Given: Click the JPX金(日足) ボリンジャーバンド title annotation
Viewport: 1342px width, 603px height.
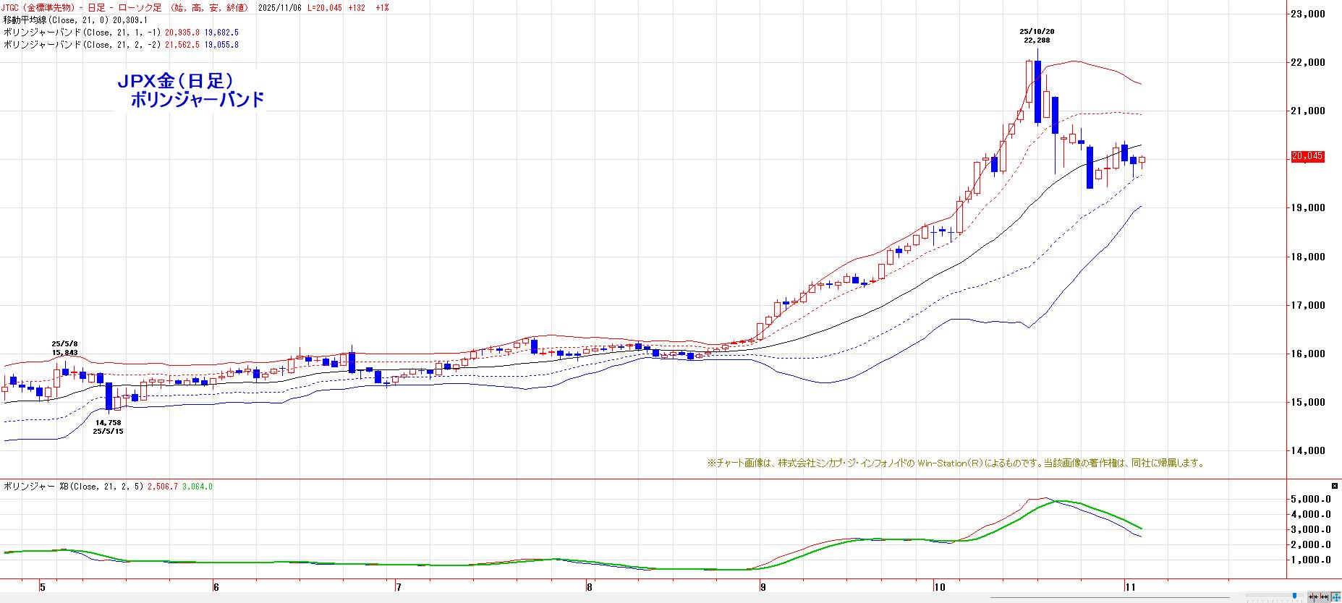Looking at the screenshot, I should pos(191,90).
